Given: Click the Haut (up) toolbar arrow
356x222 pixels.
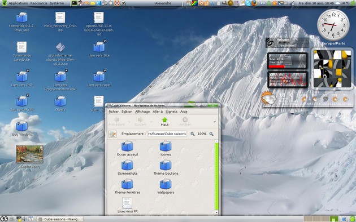Looking at the screenshot, I should pyautogui.click(x=164, y=122).
